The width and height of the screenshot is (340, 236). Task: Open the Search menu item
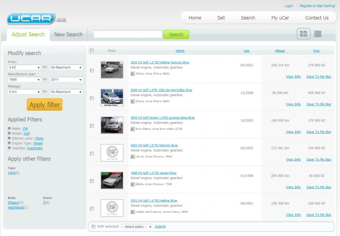pyautogui.click(x=248, y=18)
